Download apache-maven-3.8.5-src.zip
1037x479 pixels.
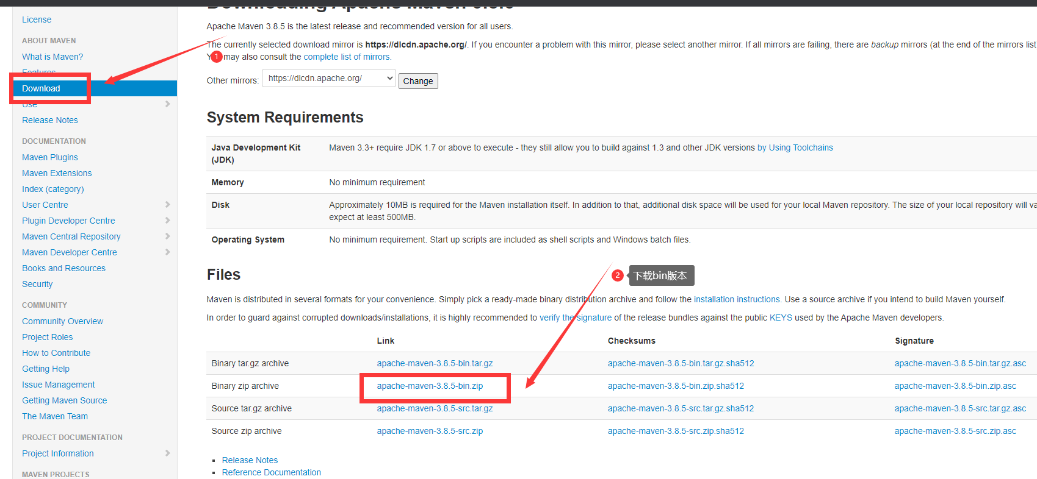coord(430,431)
